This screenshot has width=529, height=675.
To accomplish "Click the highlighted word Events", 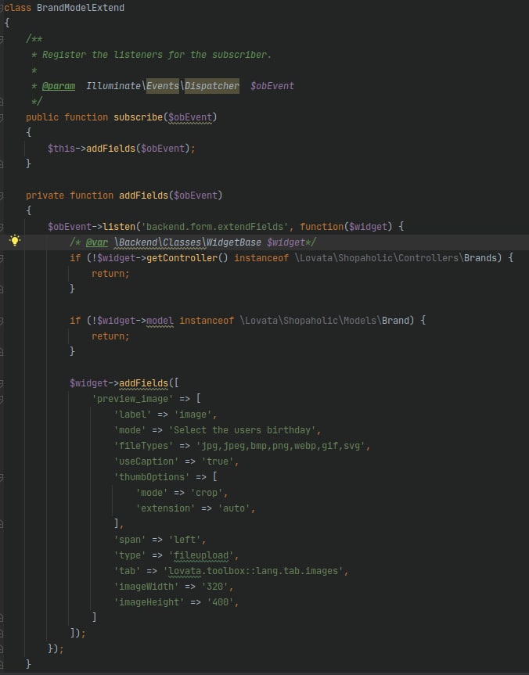I will point(163,86).
